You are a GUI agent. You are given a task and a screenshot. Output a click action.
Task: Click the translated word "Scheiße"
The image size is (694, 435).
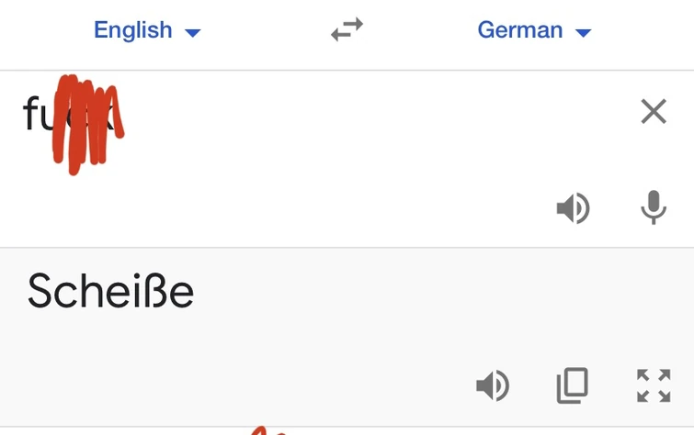point(110,292)
